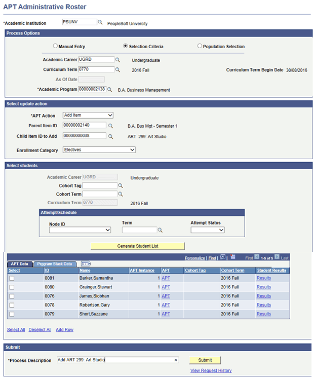Click student ID 0081 cell
313x378 pixels.
tap(50, 278)
